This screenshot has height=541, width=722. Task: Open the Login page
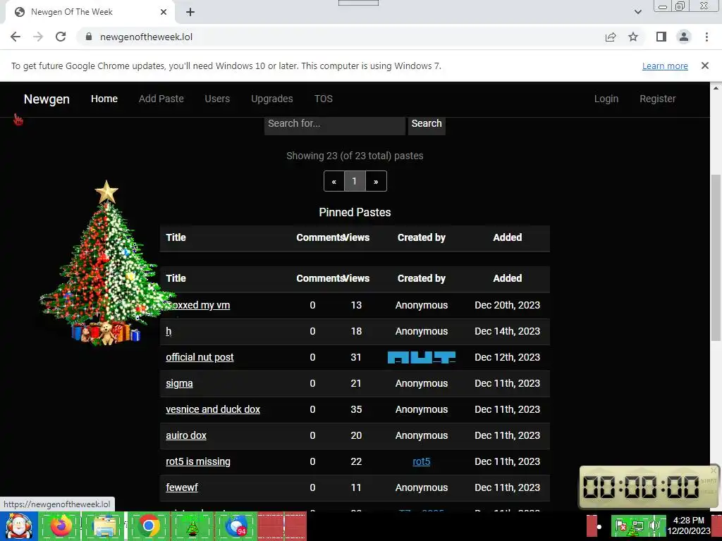click(606, 99)
